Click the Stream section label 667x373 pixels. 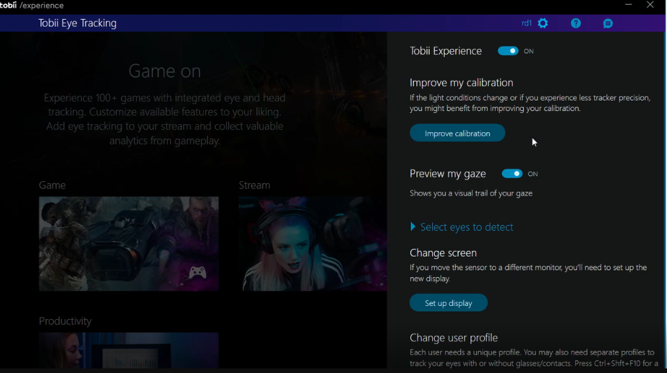click(x=255, y=185)
